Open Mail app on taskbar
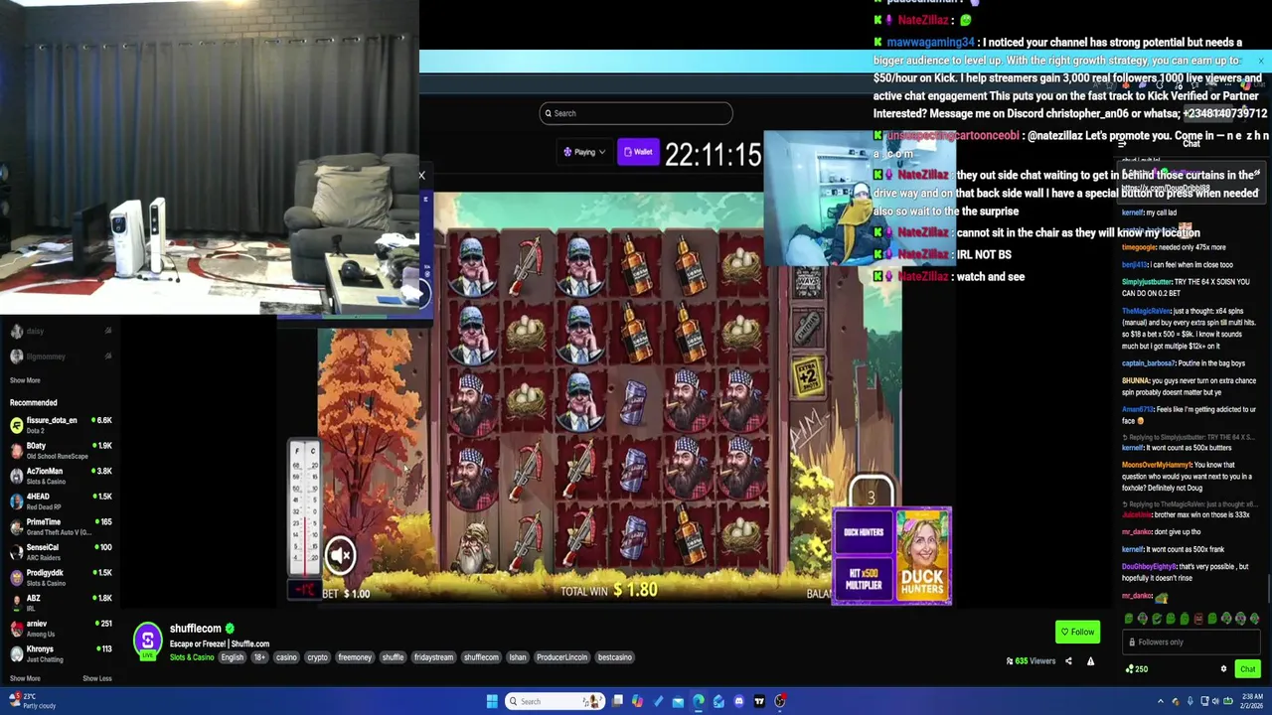 coord(678,702)
